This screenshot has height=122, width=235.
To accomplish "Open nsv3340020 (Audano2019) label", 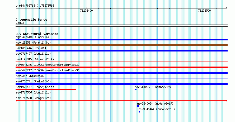I will click(155, 104).
